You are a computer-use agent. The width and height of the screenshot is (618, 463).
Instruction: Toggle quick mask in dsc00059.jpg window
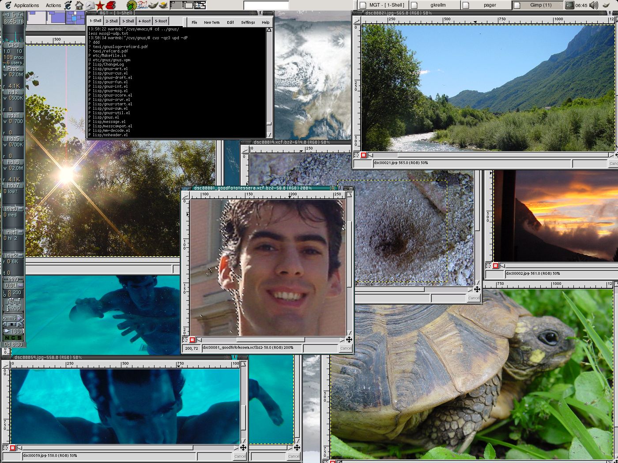click(x=12, y=448)
